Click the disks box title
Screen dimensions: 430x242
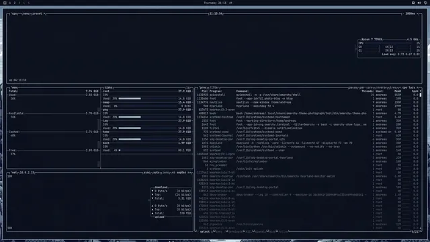(x=108, y=87)
